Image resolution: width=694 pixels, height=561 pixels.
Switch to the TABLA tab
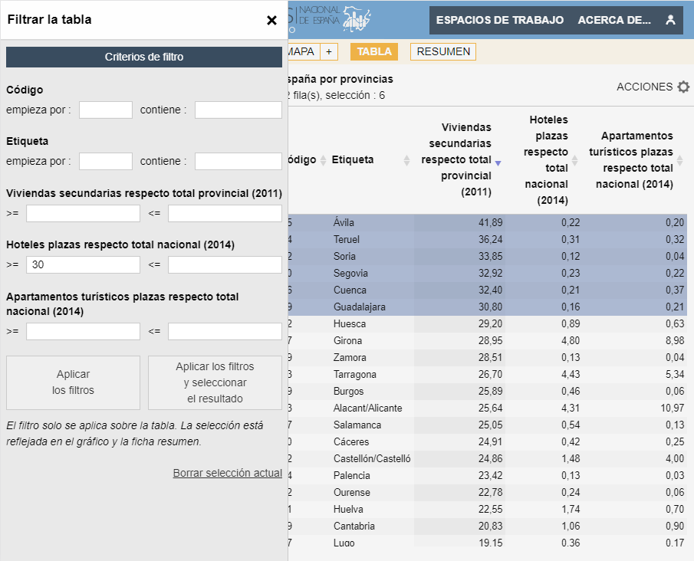[x=374, y=52]
